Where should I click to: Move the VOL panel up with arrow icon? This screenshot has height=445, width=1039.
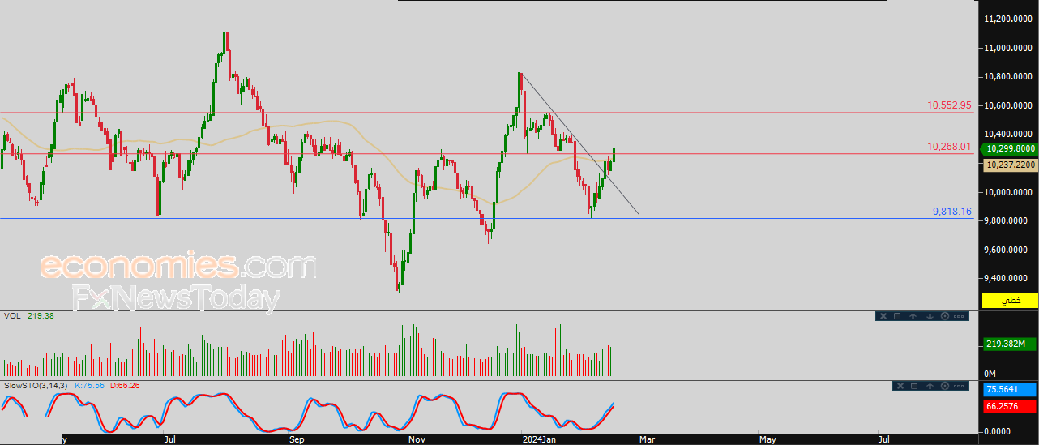pos(913,316)
